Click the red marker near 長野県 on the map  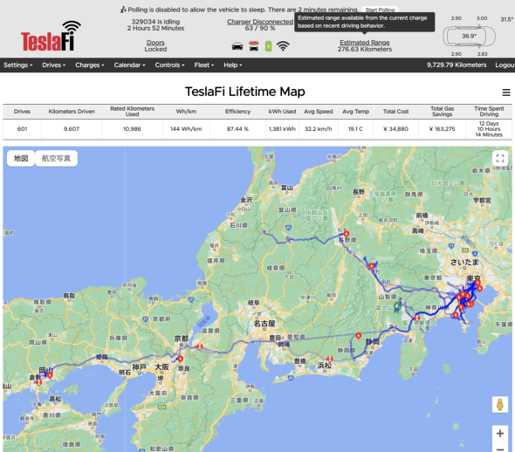(347, 234)
